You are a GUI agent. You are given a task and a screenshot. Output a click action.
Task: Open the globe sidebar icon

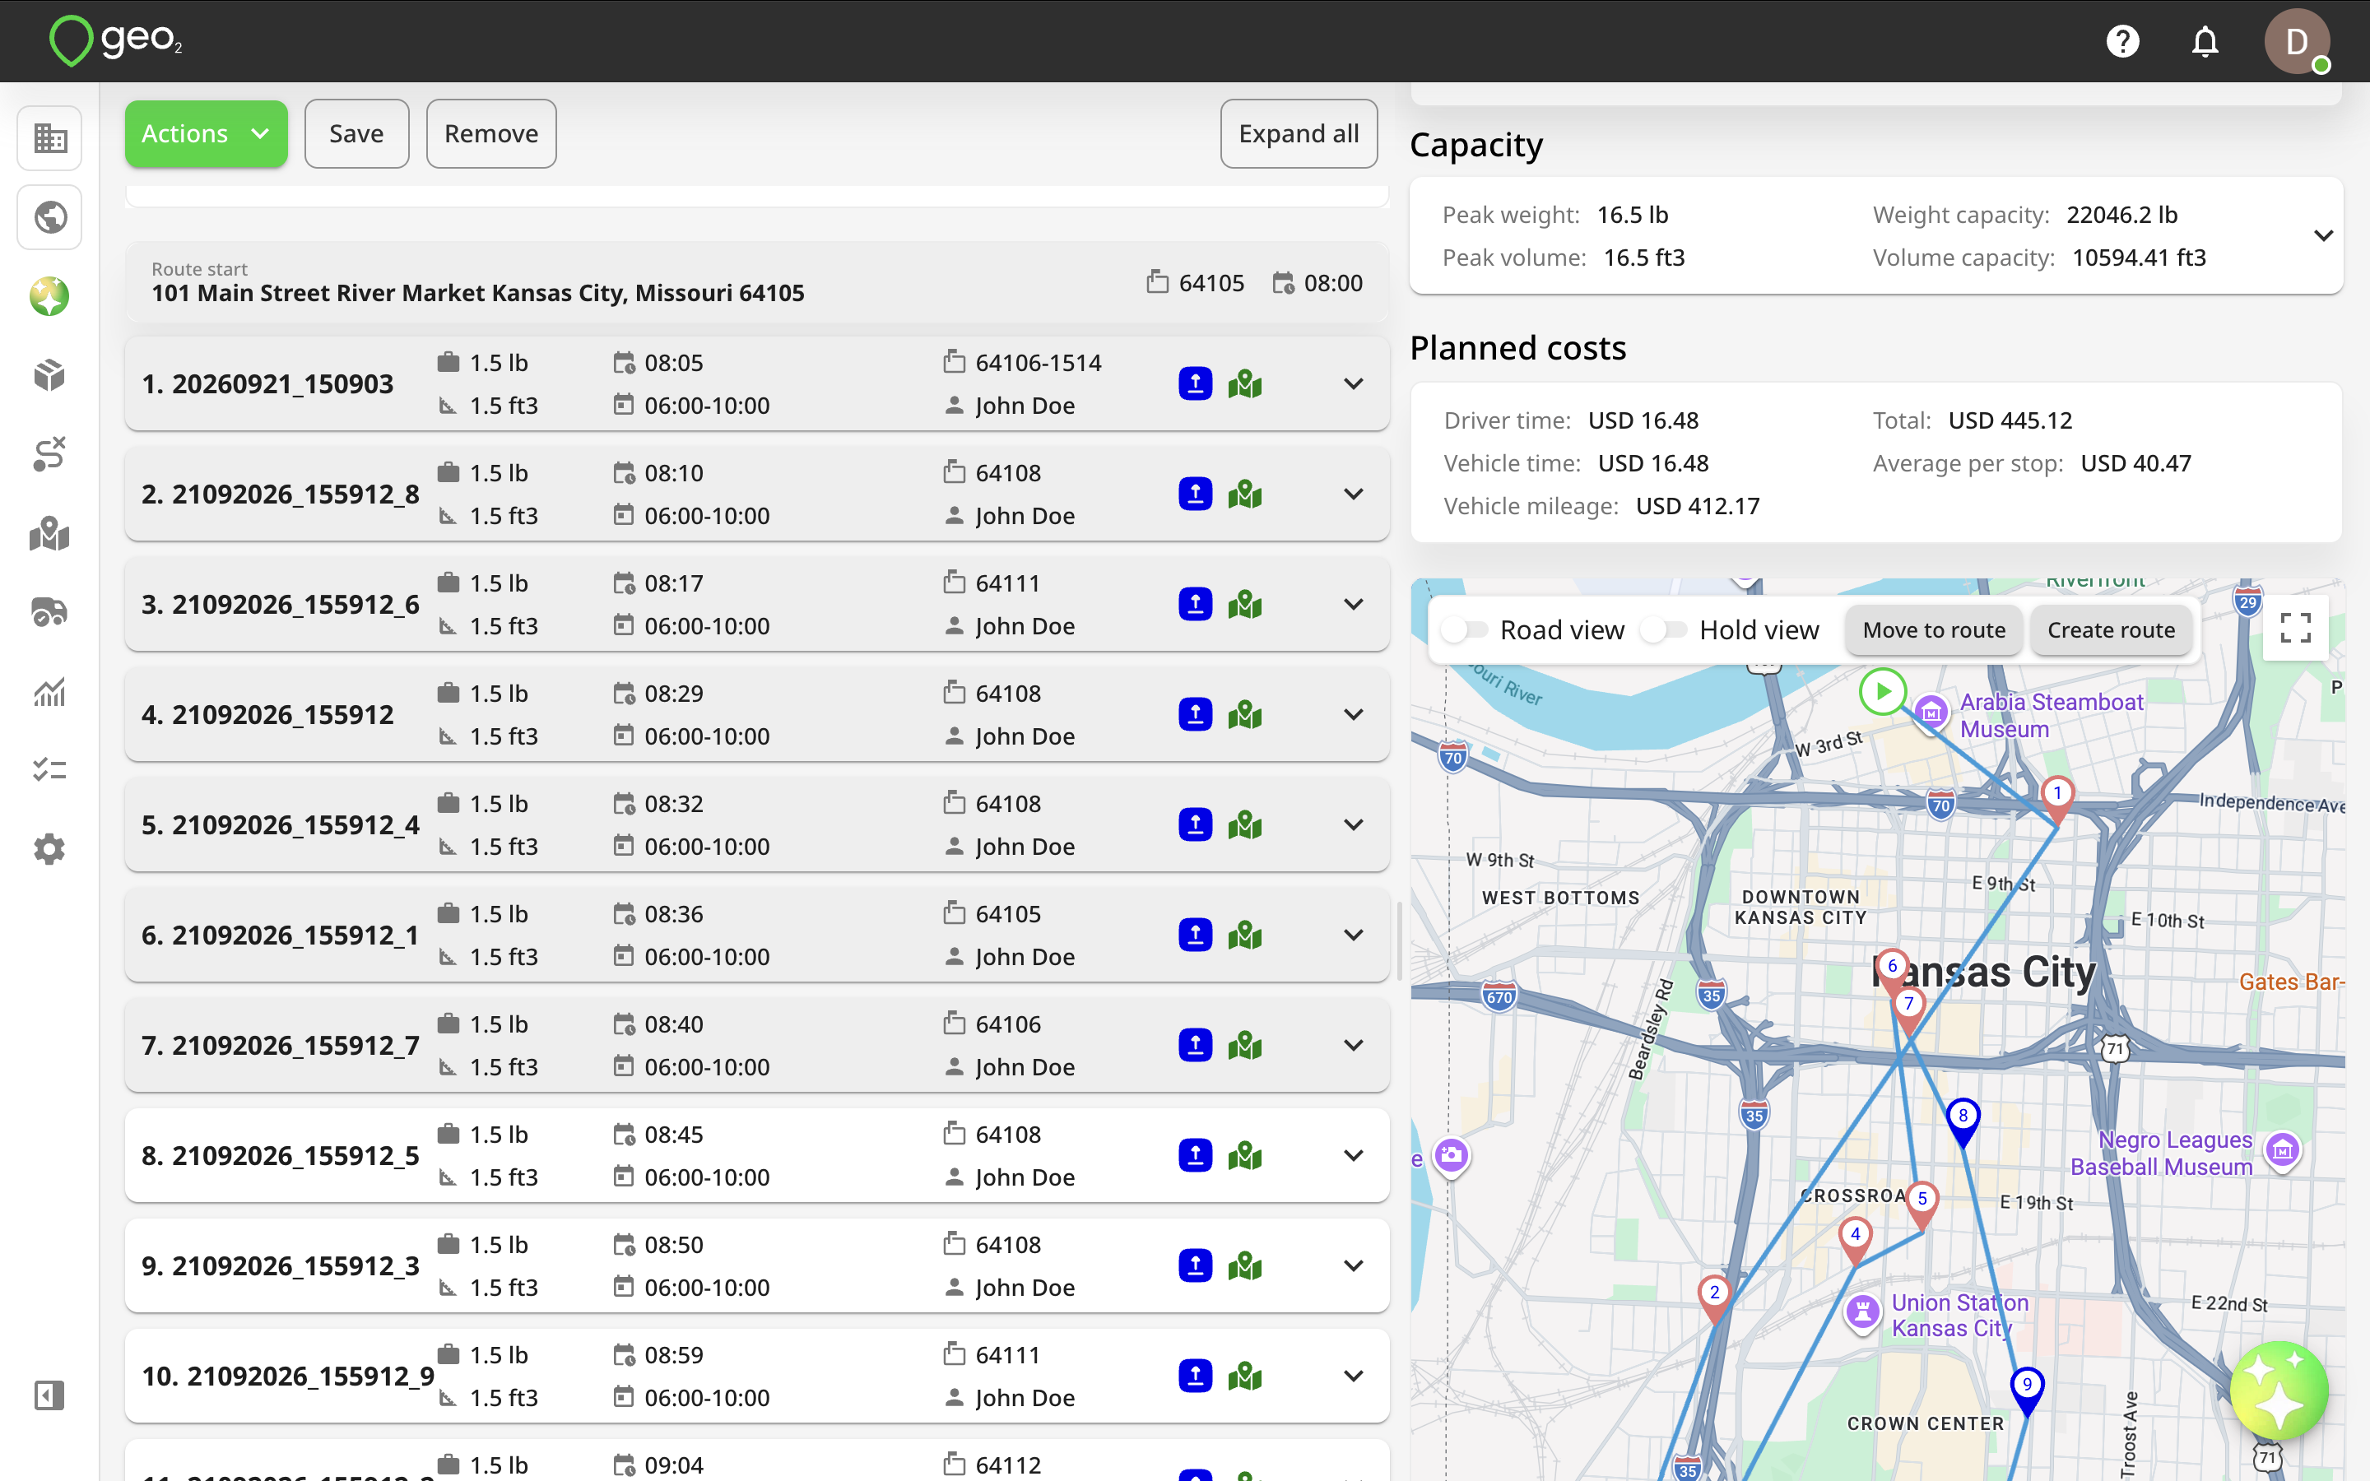[x=49, y=216]
